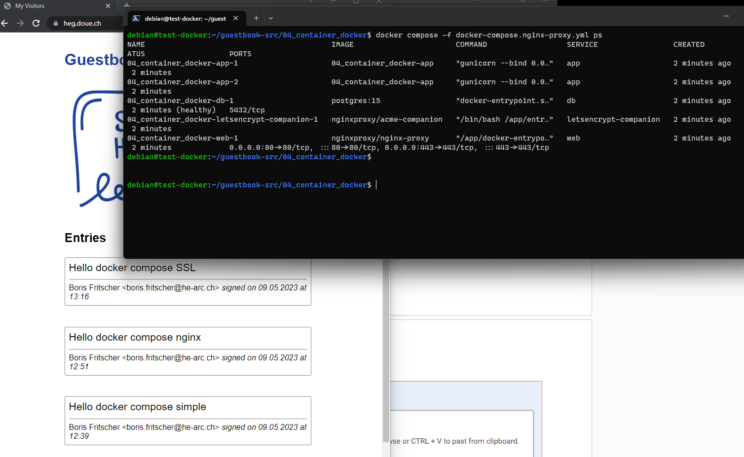Screen dimensions: 744x457
Task: Expand the terminal profiles dropdown chevron
Action: (271, 18)
